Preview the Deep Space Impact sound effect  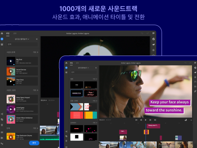(x=11, y=99)
